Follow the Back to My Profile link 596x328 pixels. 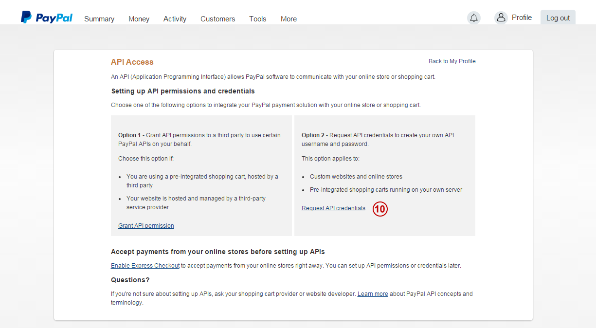point(452,61)
